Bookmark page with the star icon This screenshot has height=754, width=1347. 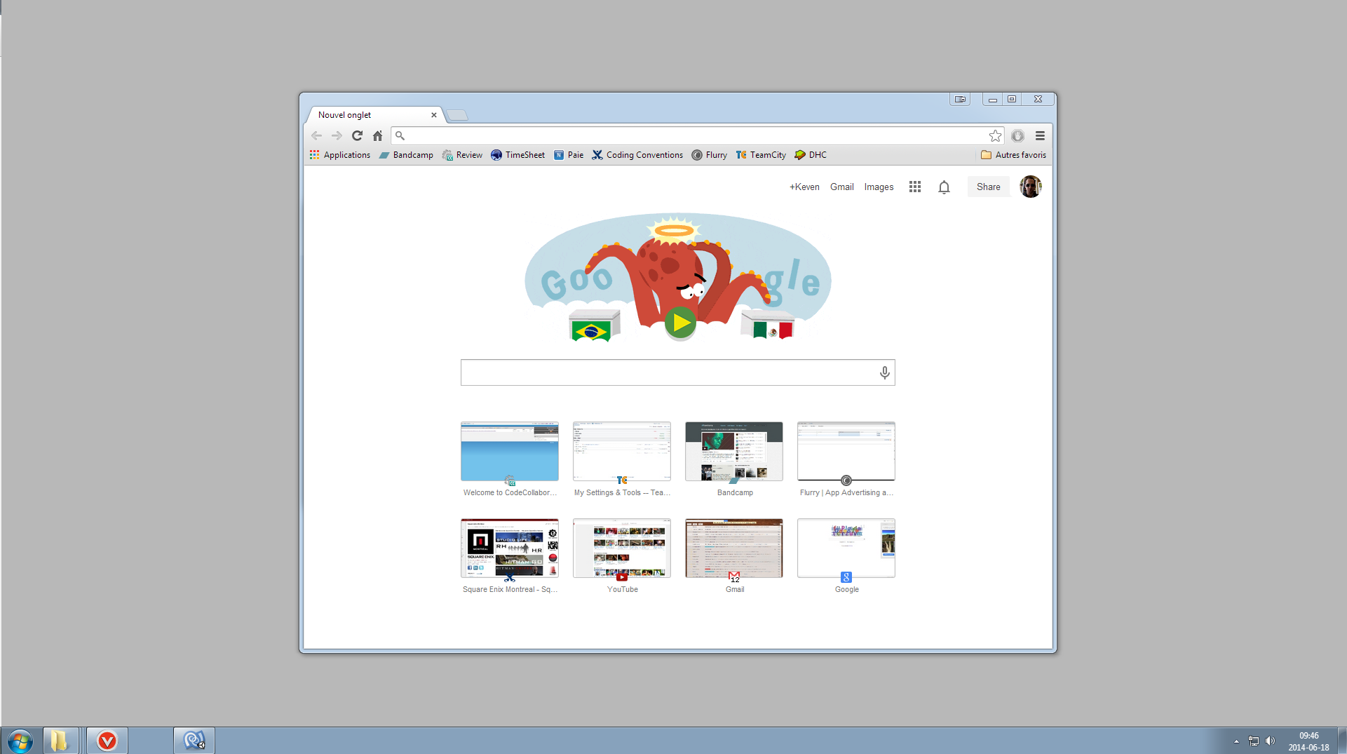coord(995,135)
